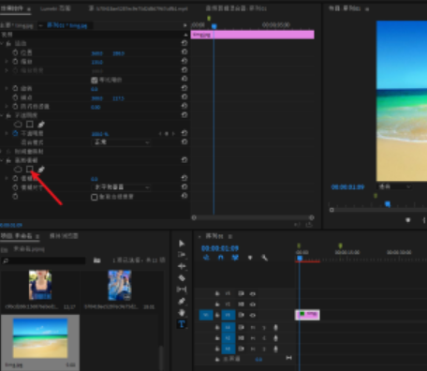The height and width of the screenshot is (371, 427).
Task: Reset the Position parameter value
Action: pos(184,52)
